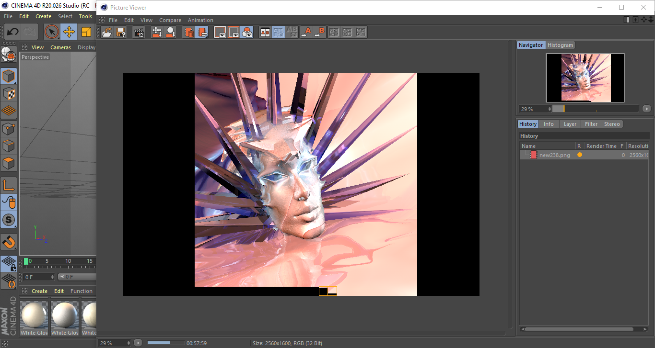655x348 pixels.
Task: Click the Stop Rendering clapperboard icon
Action: pos(139,32)
